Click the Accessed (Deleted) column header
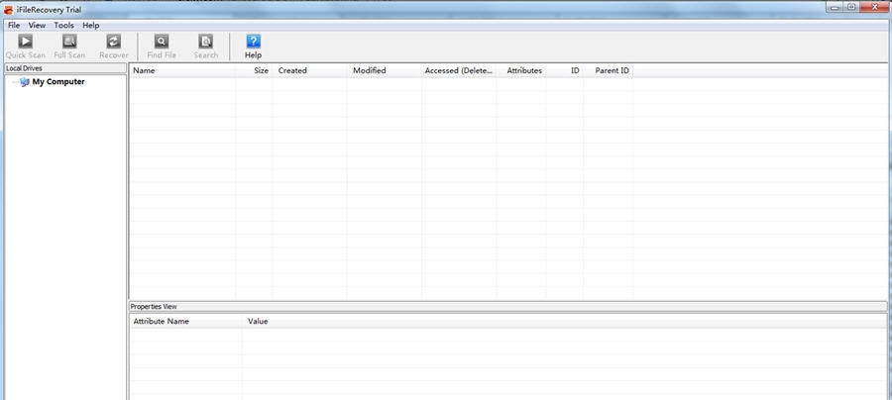The image size is (892, 400). click(x=459, y=70)
